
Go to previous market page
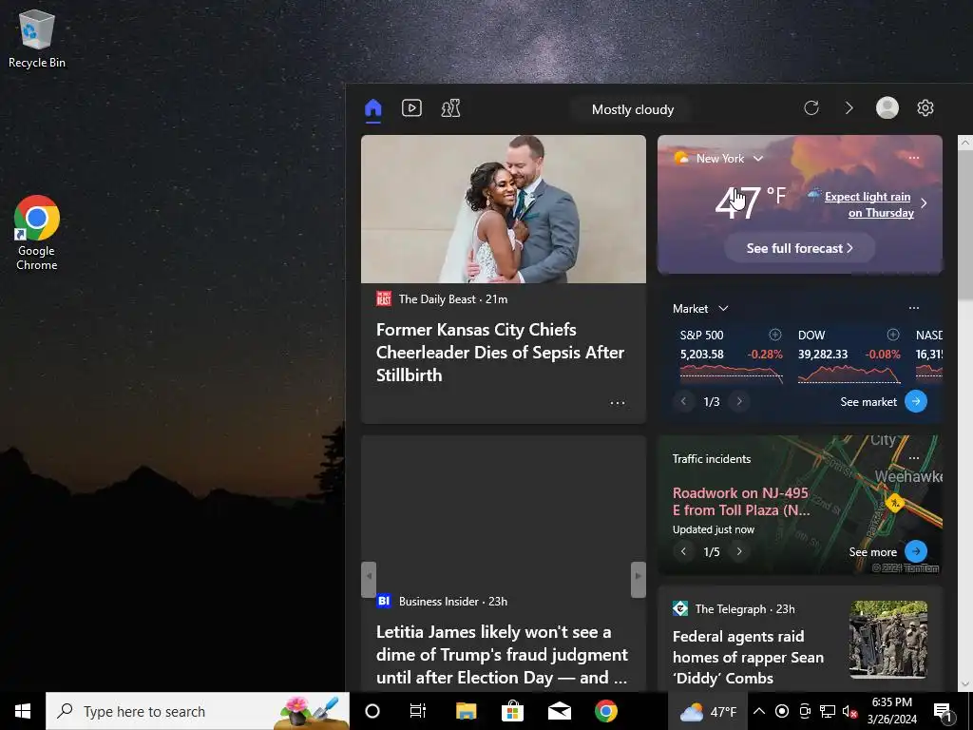(x=683, y=402)
